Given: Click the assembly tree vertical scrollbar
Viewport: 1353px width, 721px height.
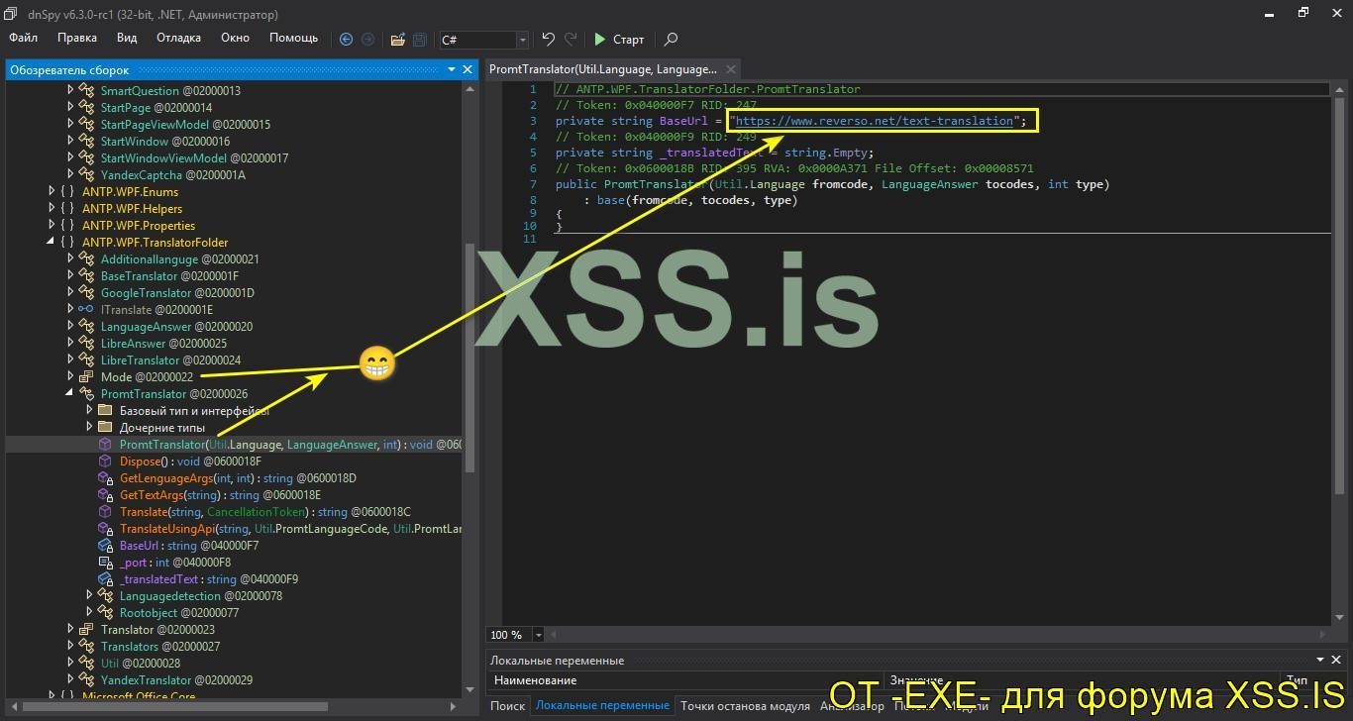Looking at the screenshot, I should (x=470, y=357).
